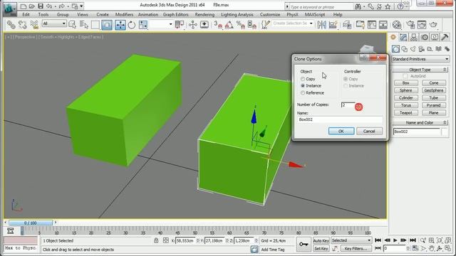
Task: Open the selection filter All dropdown
Action: [54, 23]
